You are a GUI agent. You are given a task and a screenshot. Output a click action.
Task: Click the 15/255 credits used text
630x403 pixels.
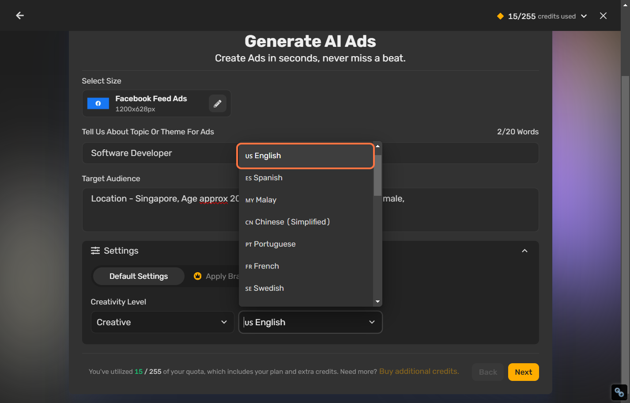[542, 16]
